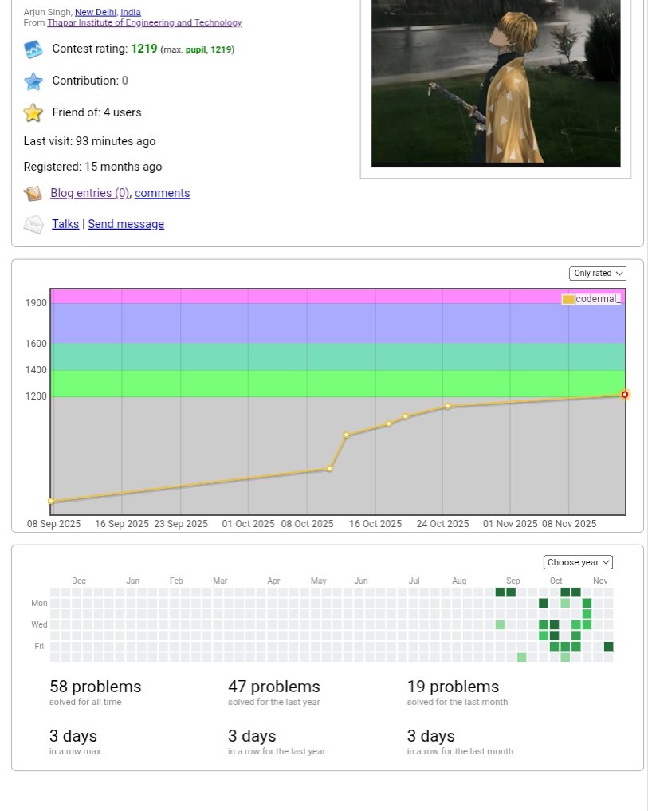Click the '19 problems' last month count
Image resolution: width=648 pixels, height=811 pixels.
[x=453, y=687]
